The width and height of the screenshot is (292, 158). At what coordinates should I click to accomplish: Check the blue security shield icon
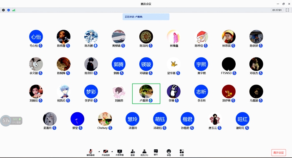point(9,10)
